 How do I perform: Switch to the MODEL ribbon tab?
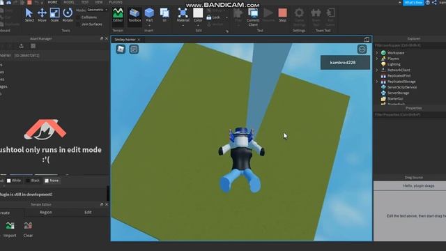[69, 2]
